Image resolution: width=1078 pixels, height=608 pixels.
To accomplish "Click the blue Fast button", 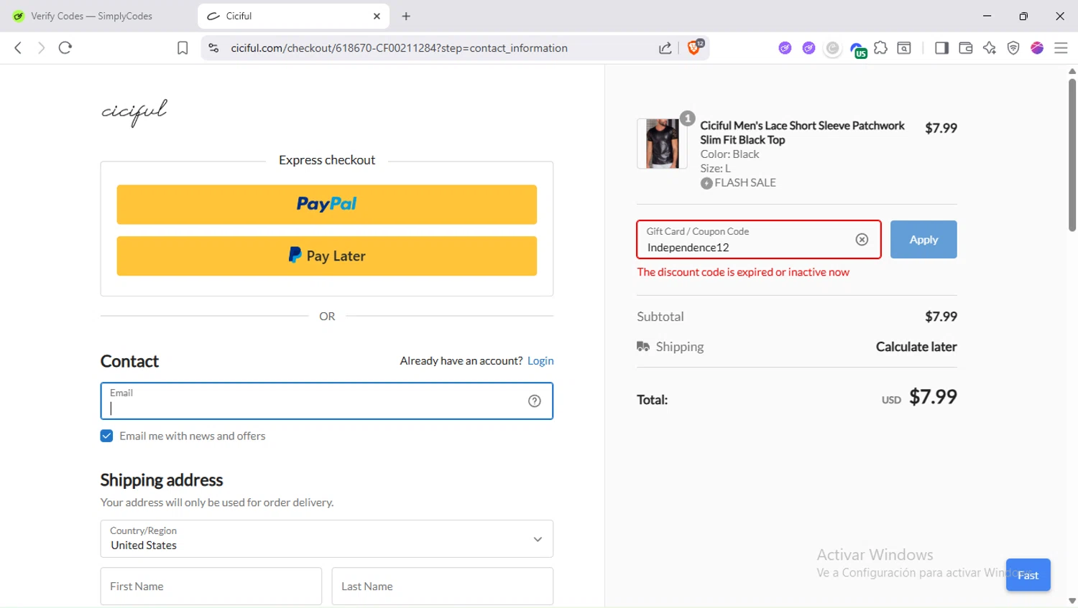I will pos(1028,575).
